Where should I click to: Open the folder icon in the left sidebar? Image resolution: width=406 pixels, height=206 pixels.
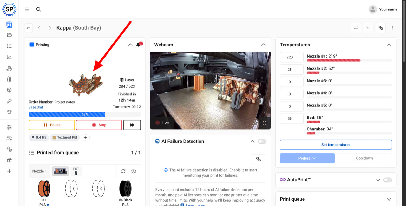(9, 35)
